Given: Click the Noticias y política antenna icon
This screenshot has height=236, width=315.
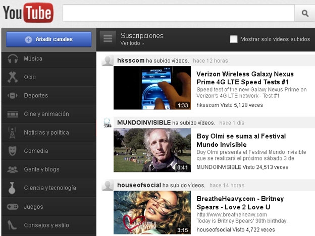Looking at the screenshot, I should [12, 133].
